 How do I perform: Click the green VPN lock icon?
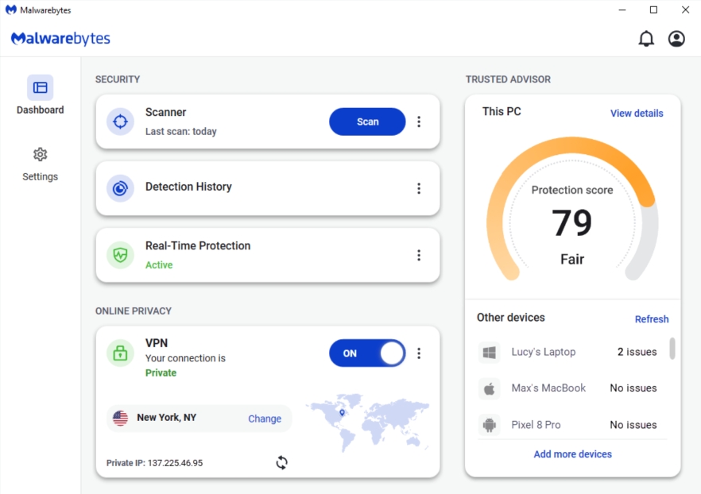click(x=120, y=353)
